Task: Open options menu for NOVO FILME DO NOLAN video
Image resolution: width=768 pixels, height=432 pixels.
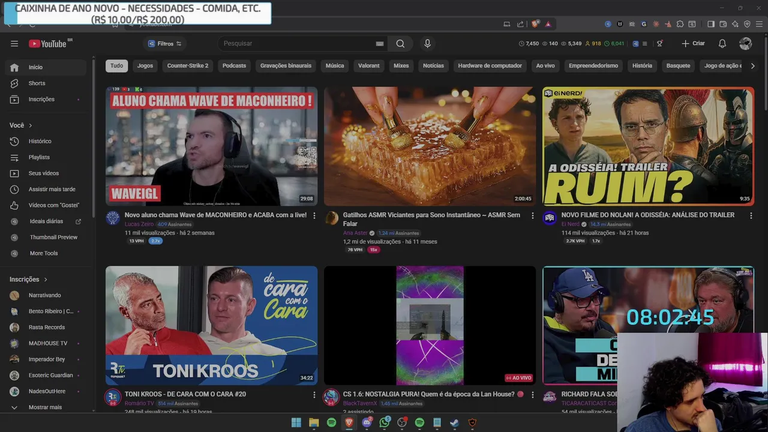Action: 751,215
